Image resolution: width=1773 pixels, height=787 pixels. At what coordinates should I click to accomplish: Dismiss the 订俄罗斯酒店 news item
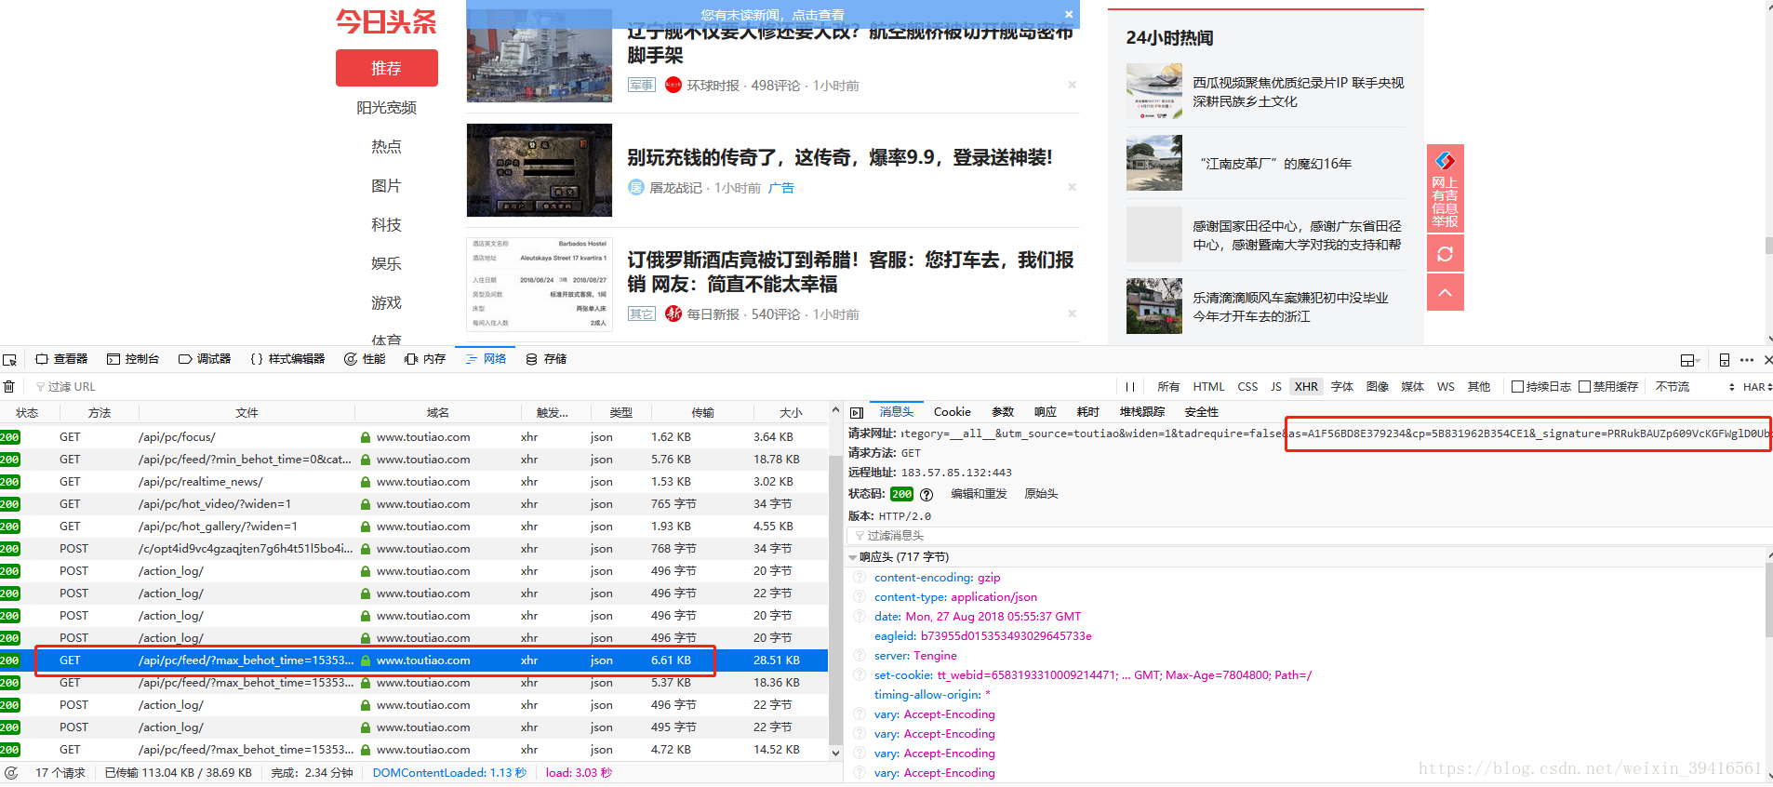click(x=1072, y=313)
